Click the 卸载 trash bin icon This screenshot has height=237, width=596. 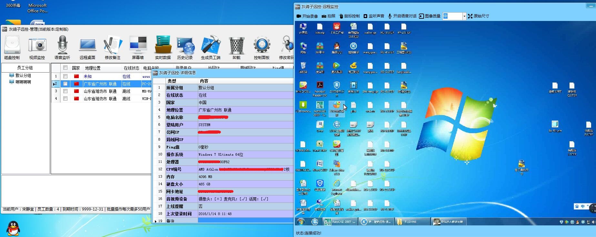(237, 47)
